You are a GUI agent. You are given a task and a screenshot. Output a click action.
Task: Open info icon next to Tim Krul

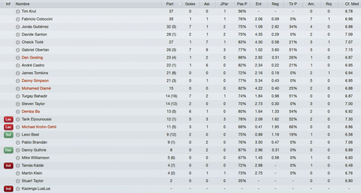tap(18, 12)
